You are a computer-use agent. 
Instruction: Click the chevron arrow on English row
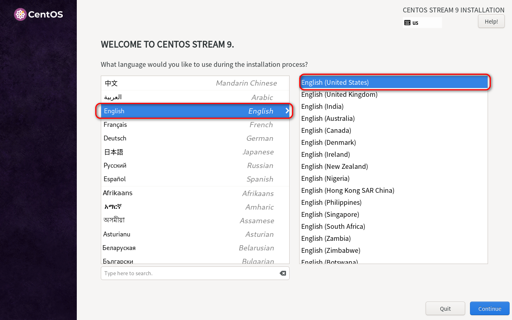tap(287, 111)
